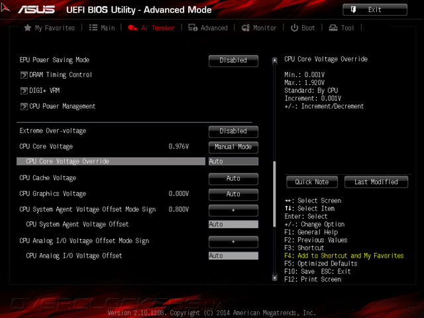This screenshot has height=318, width=424.
Task: Click the F5: Optimized Defaults hint
Action: point(321,264)
